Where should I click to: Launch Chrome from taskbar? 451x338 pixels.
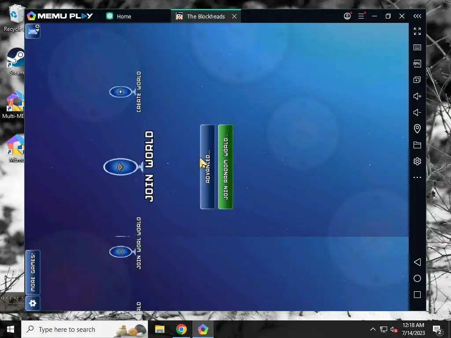tap(181, 329)
